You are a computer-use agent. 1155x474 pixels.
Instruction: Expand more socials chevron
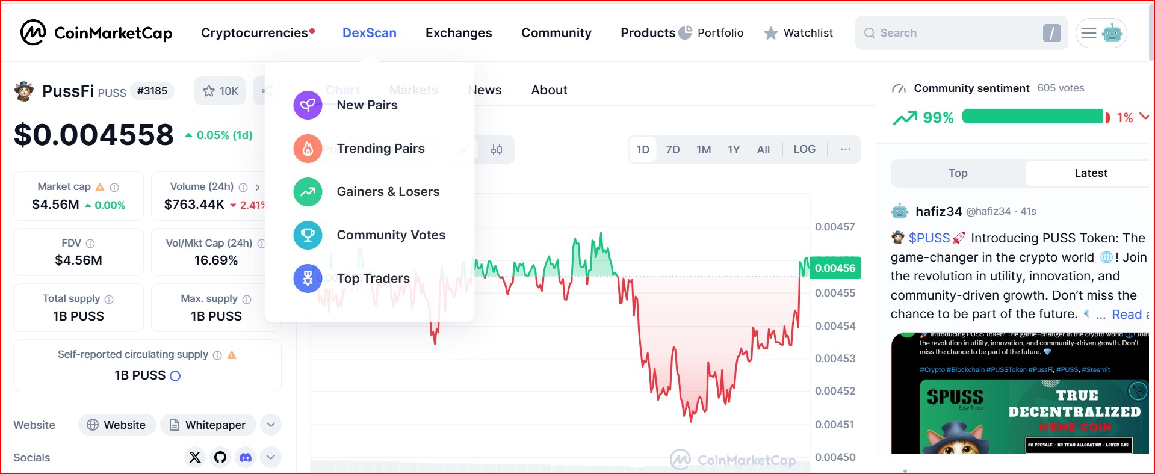pyautogui.click(x=271, y=457)
